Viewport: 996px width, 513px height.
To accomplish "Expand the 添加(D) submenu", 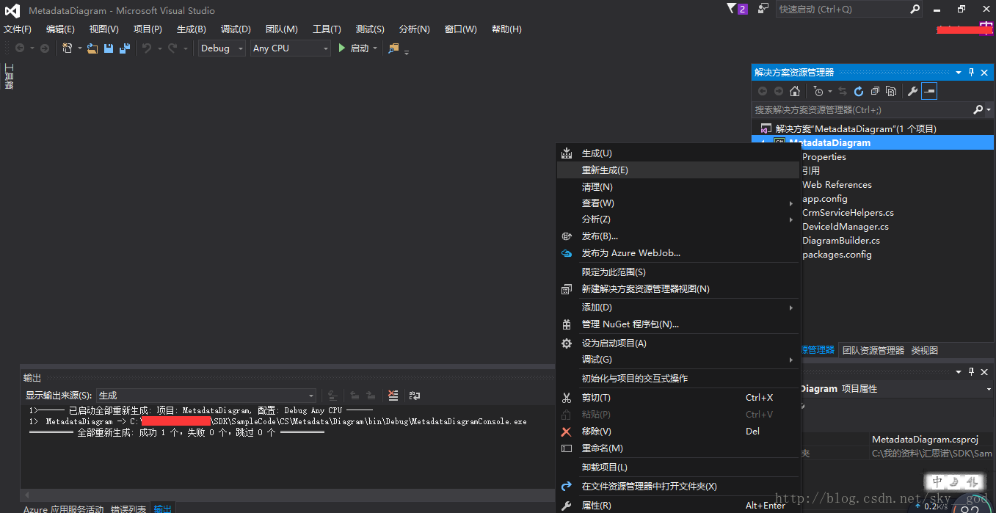I will [678, 308].
